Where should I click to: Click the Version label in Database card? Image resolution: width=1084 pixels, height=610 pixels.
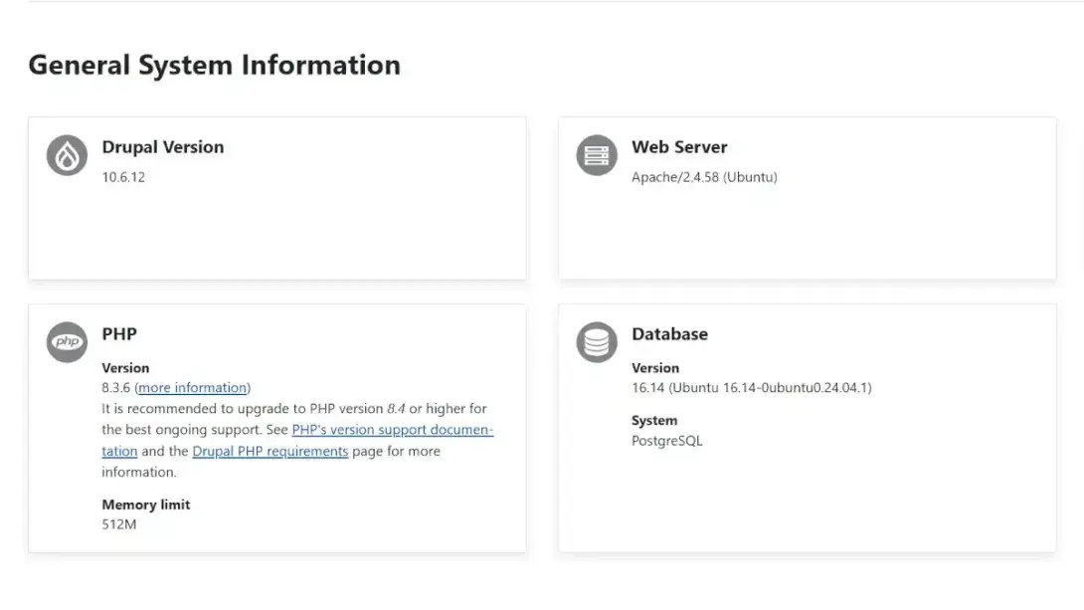click(654, 368)
